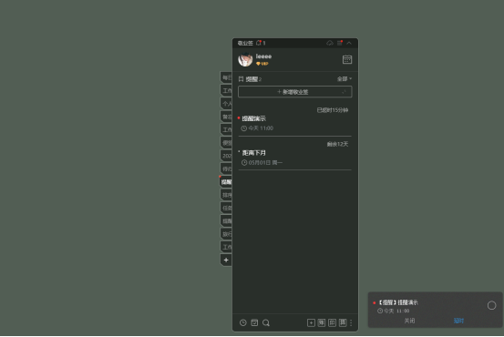
Task: Click the leeee username
Action: (263, 56)
